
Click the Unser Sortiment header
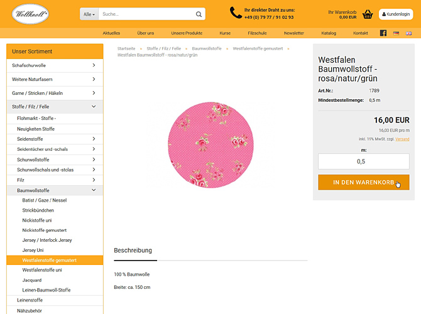coord(55,51)
